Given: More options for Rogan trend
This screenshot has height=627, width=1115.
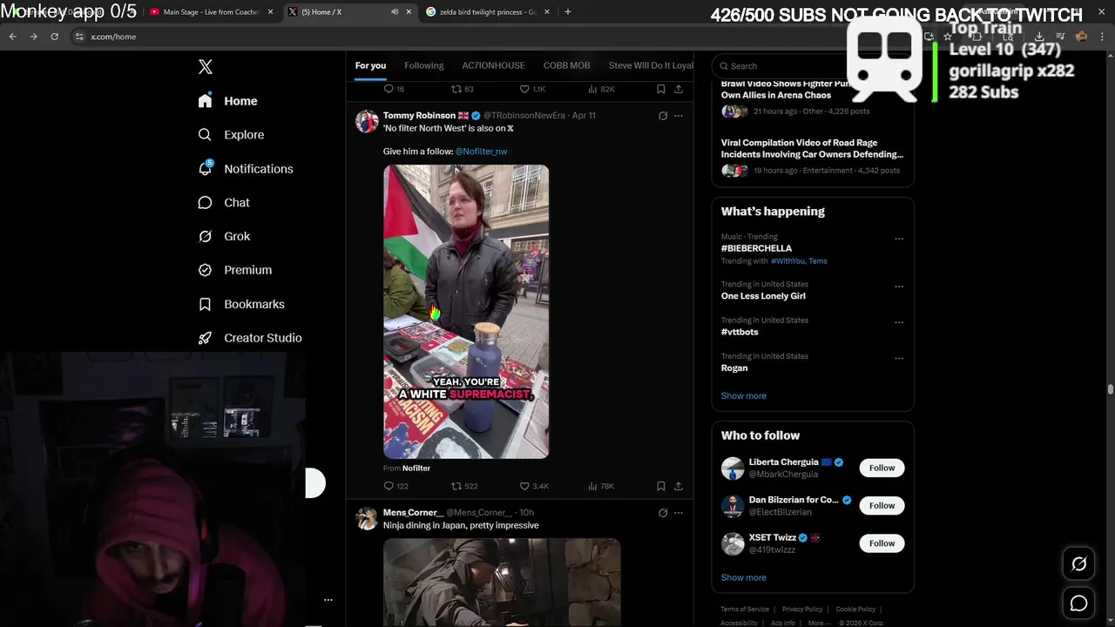Looking at the screenshot, I should (x=899, y=358).
